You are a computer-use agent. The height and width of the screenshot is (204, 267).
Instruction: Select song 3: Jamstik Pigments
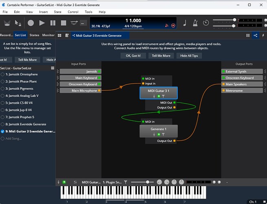coord(28,89)
